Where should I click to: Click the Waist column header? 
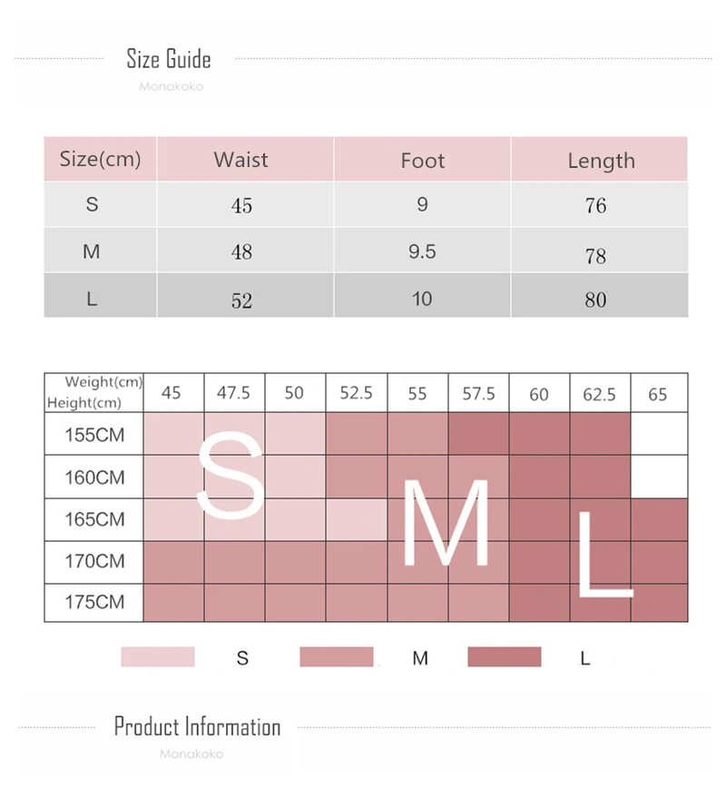point(241,160)
